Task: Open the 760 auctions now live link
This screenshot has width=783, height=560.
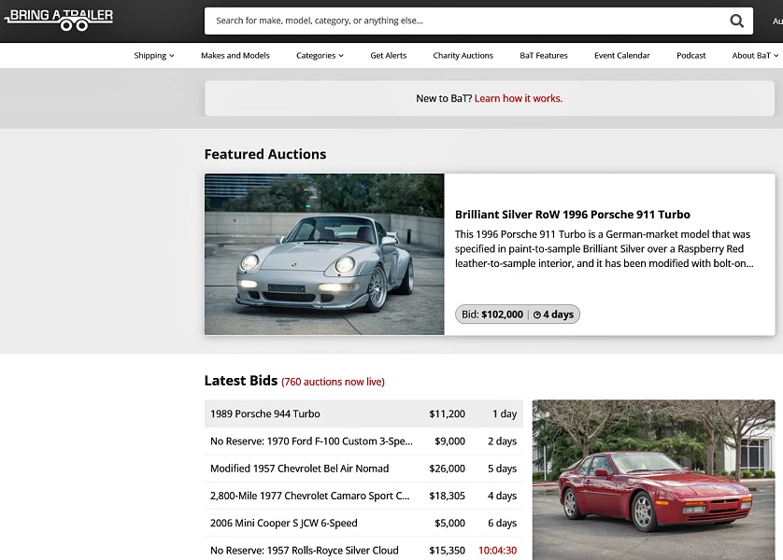Action: pos(333,382)
